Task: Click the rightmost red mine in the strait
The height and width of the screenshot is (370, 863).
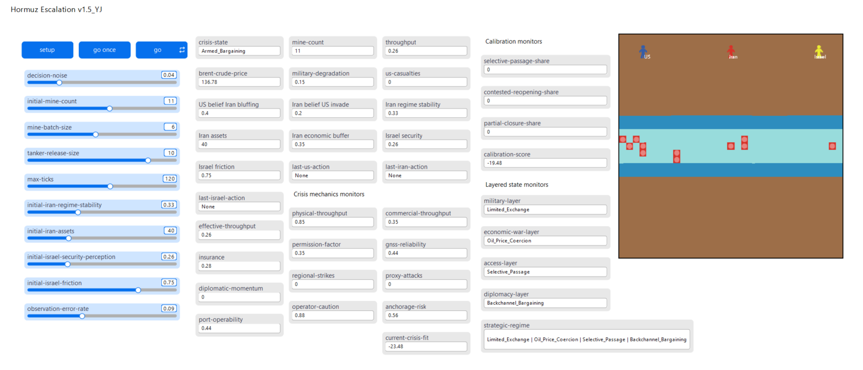Action: (x=832, y=146)
